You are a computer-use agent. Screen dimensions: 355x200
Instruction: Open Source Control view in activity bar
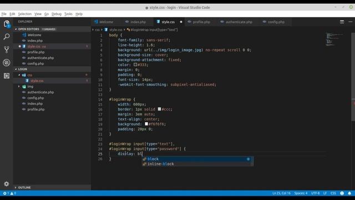pos(7,49)
